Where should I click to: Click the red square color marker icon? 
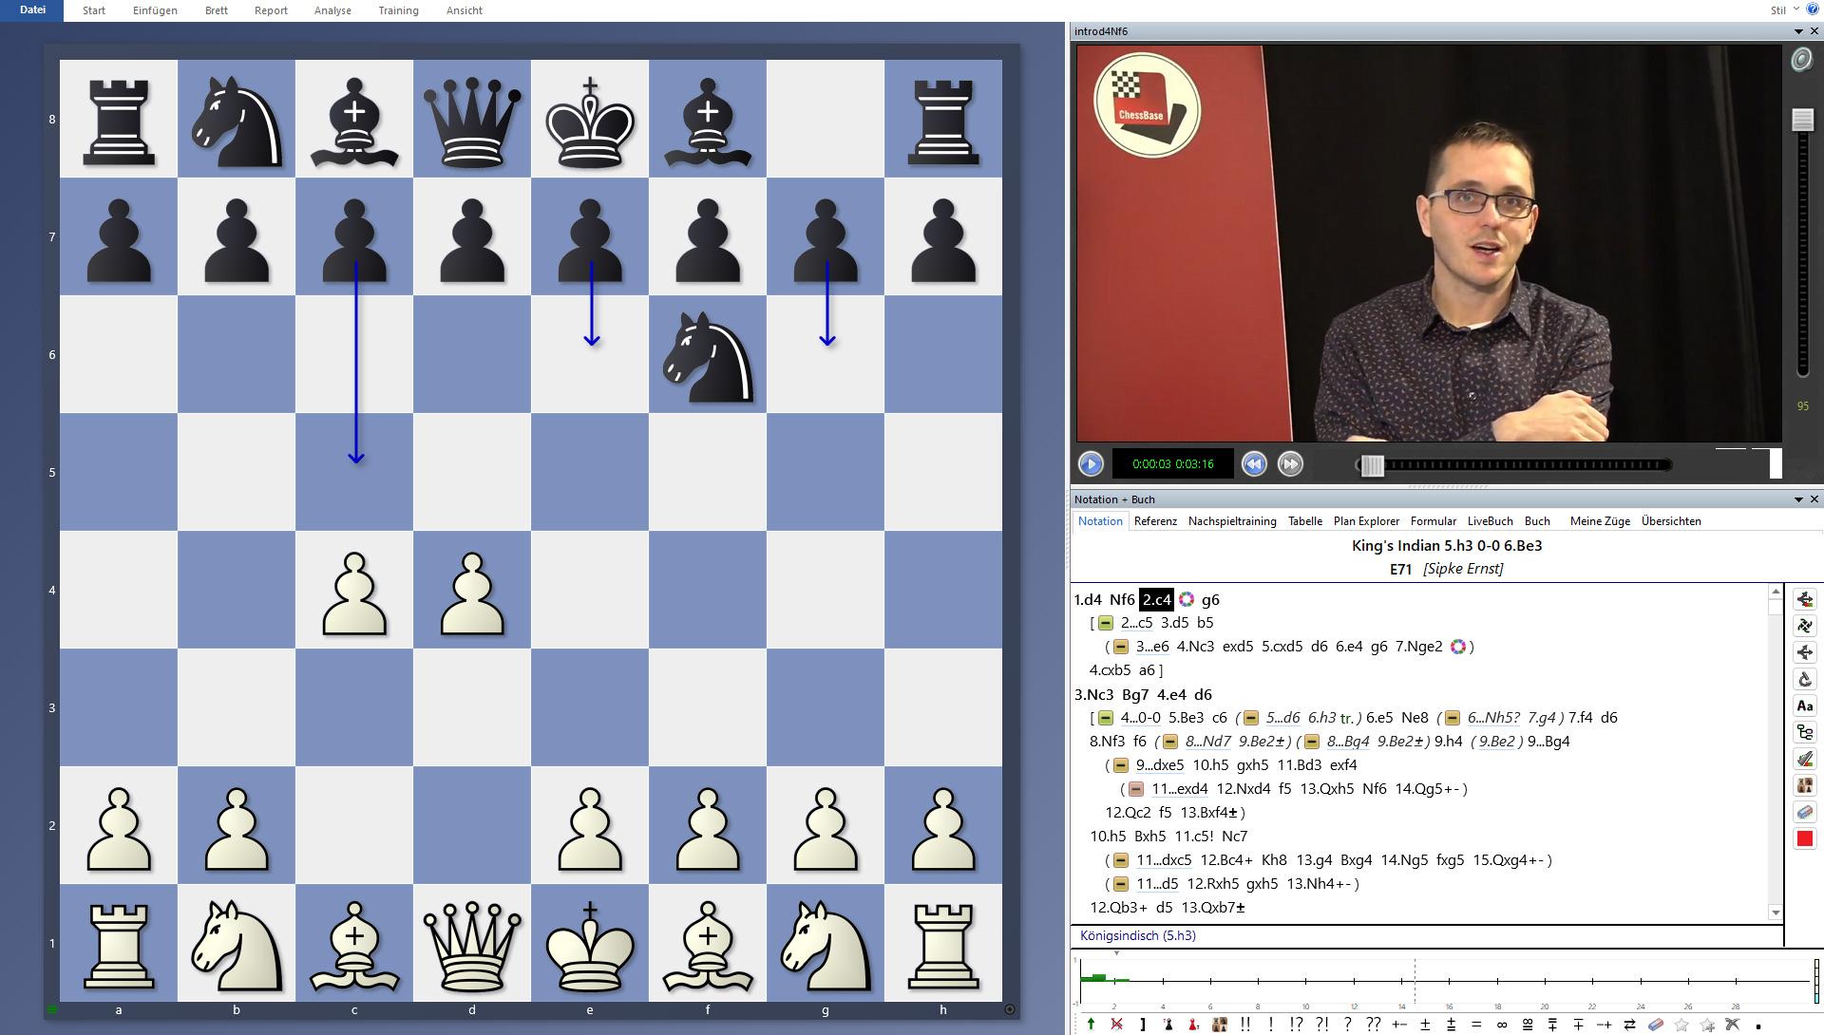[x=1804, y=835]
